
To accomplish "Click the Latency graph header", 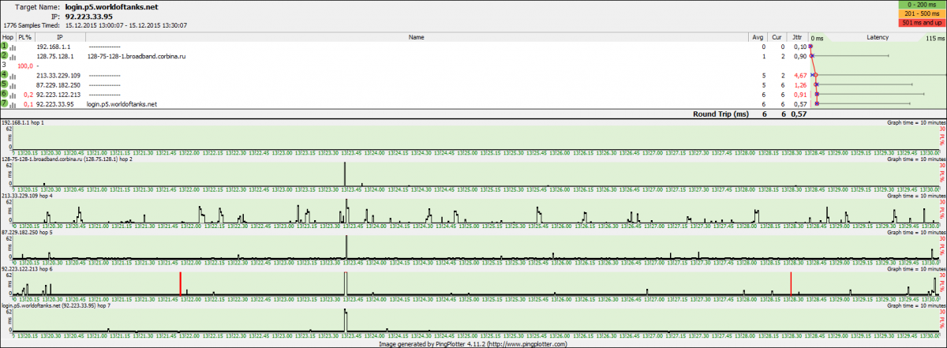I will click(878, 37).
